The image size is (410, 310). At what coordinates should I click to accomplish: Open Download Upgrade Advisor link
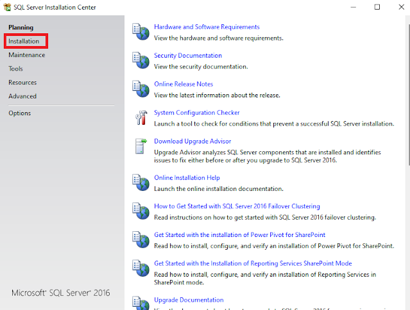tap(192, 141)
